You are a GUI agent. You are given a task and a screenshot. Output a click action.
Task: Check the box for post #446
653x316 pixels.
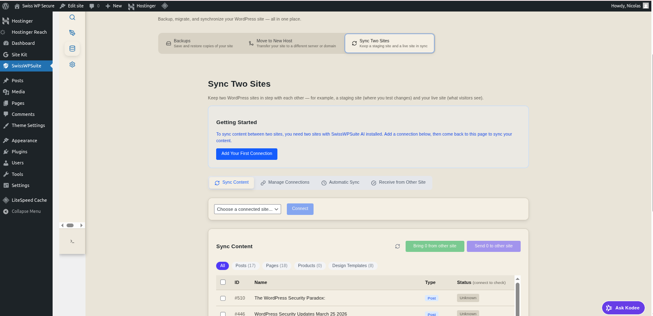223,314
